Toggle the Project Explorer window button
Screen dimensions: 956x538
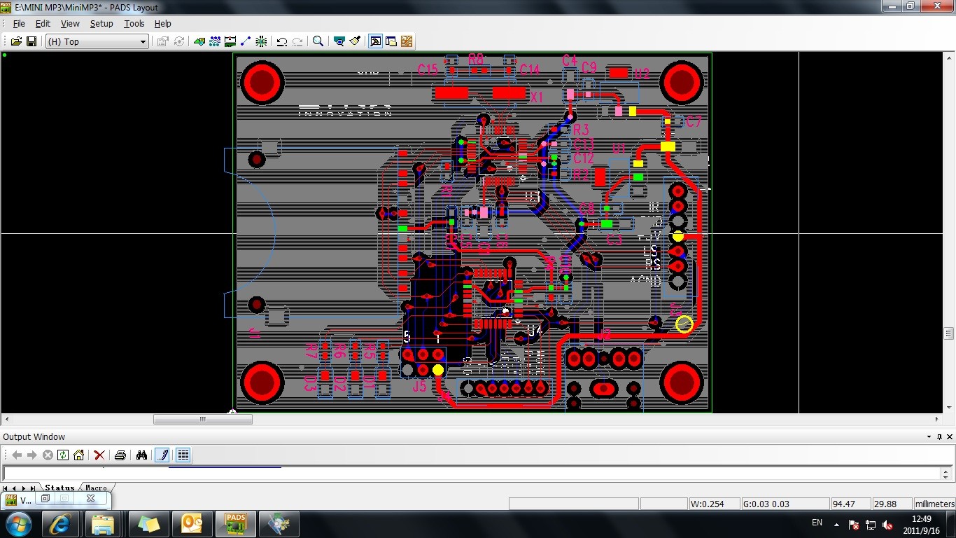pyautogui.click(x=391, y=41)
